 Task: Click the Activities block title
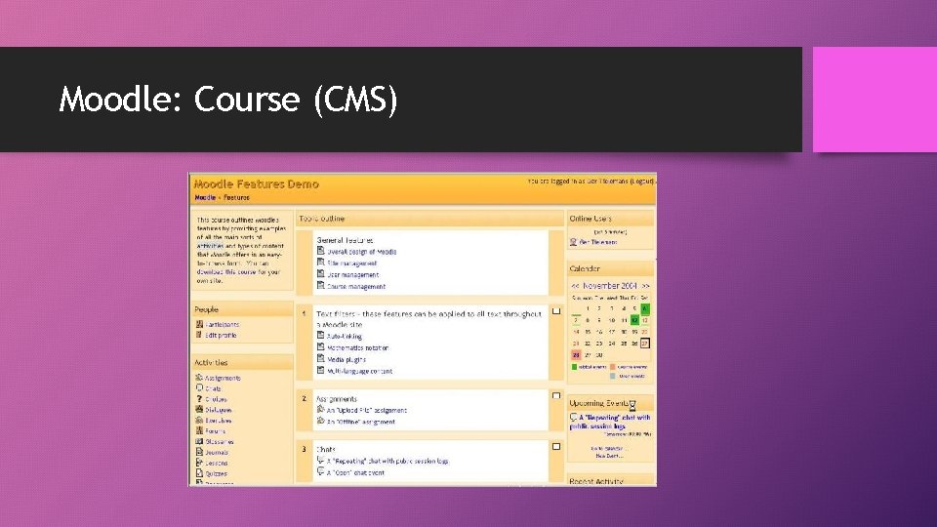[211, 363]
